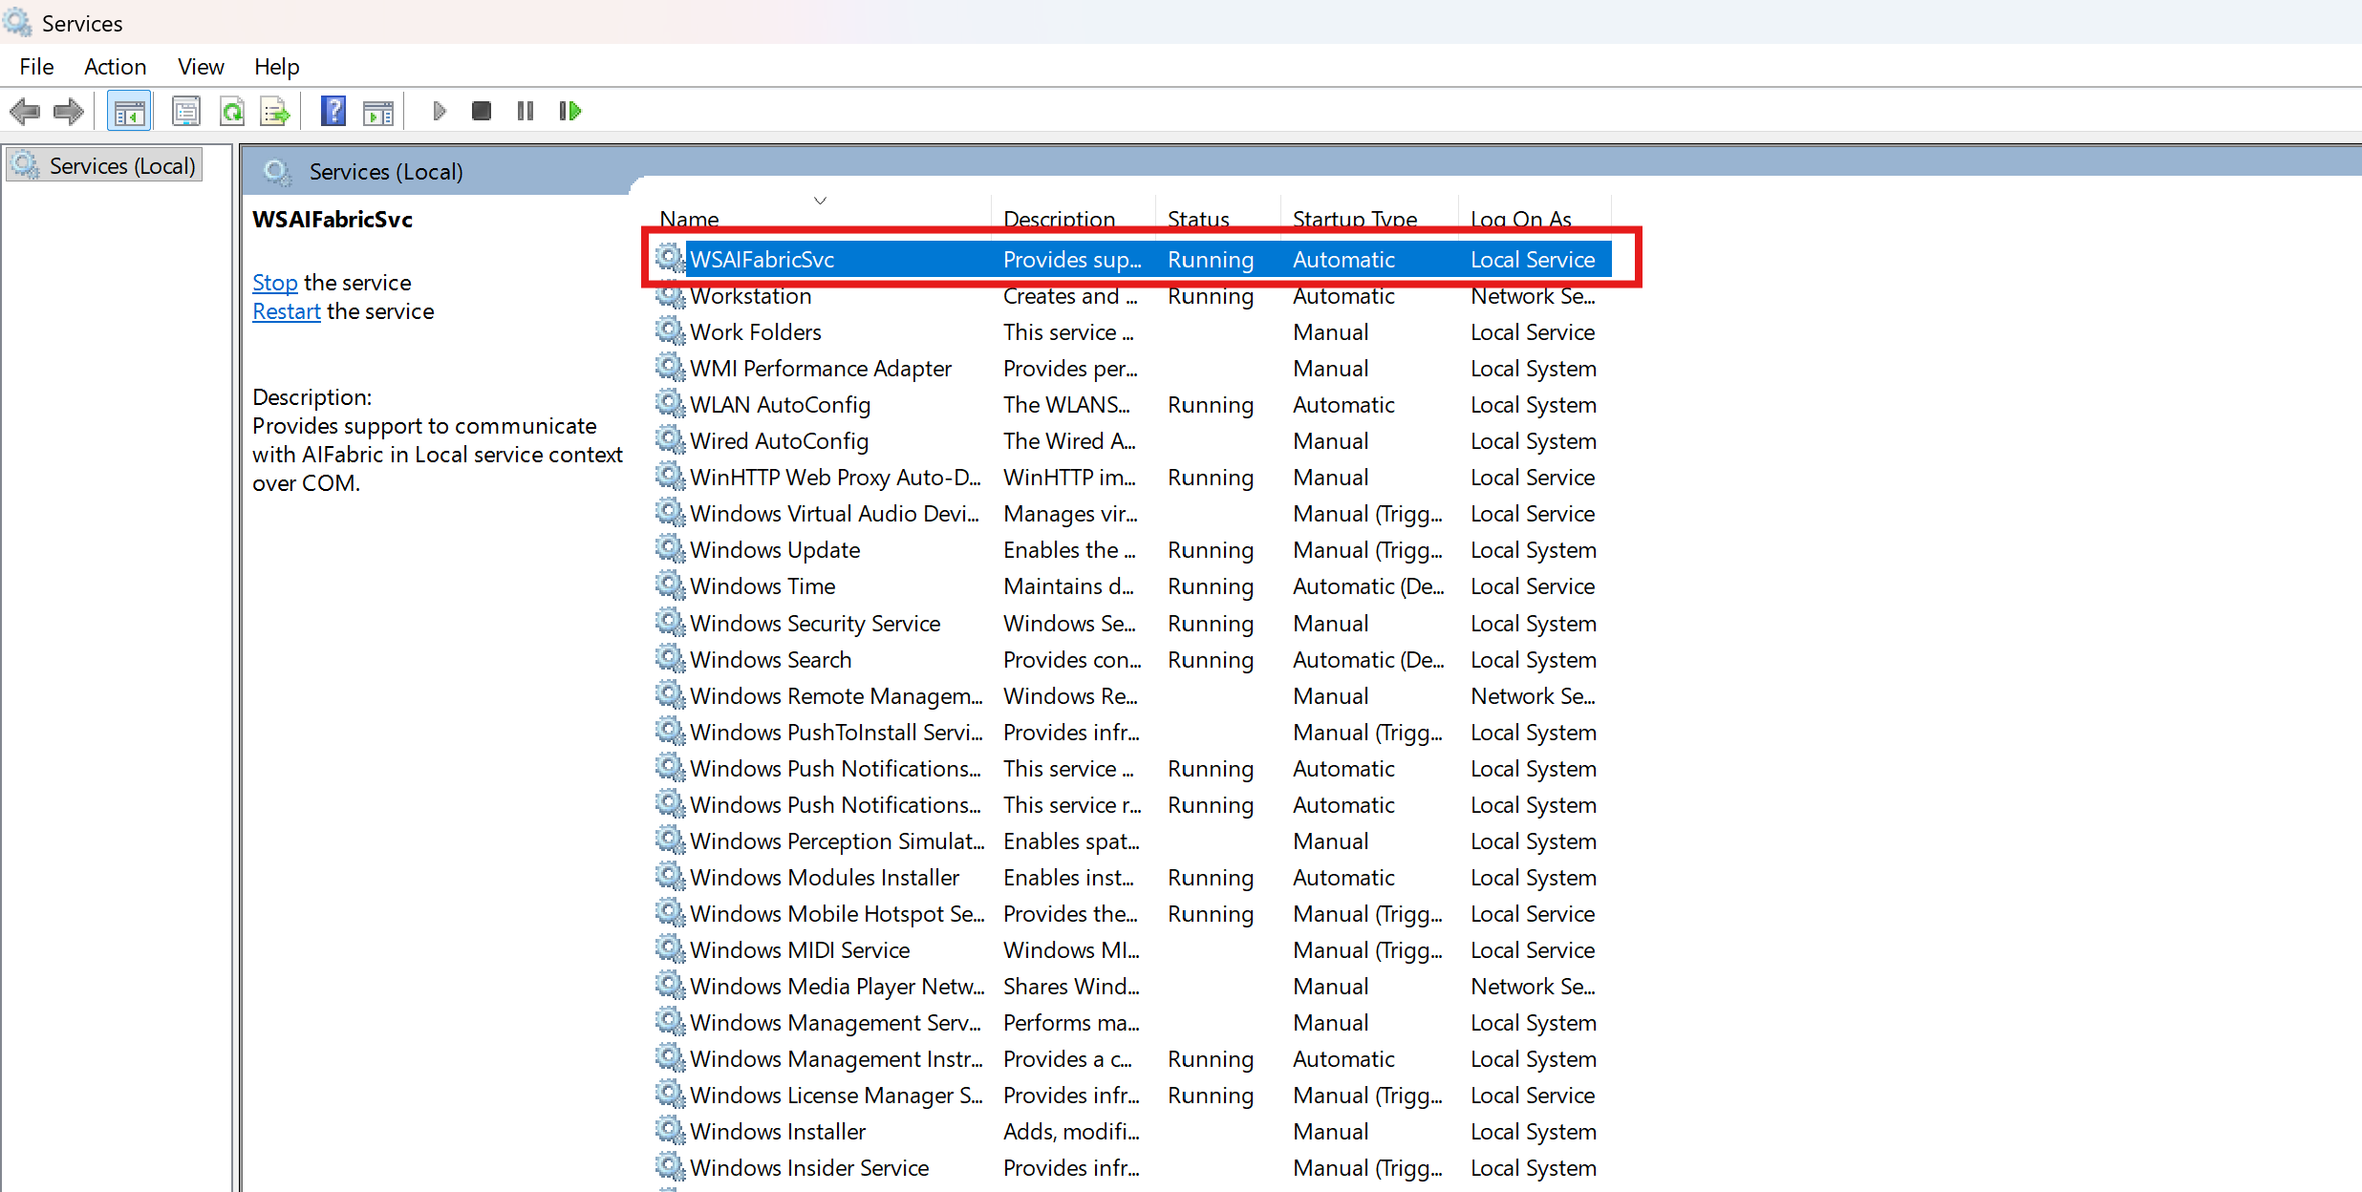The image size is (2362, 1192).
Task: Select the Windows Management Instr... service
Action: coord(836,1059)
